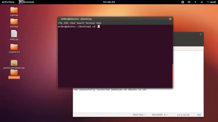Open the terminal Search menu
The image size is (218, 122).
pos(80,23)
